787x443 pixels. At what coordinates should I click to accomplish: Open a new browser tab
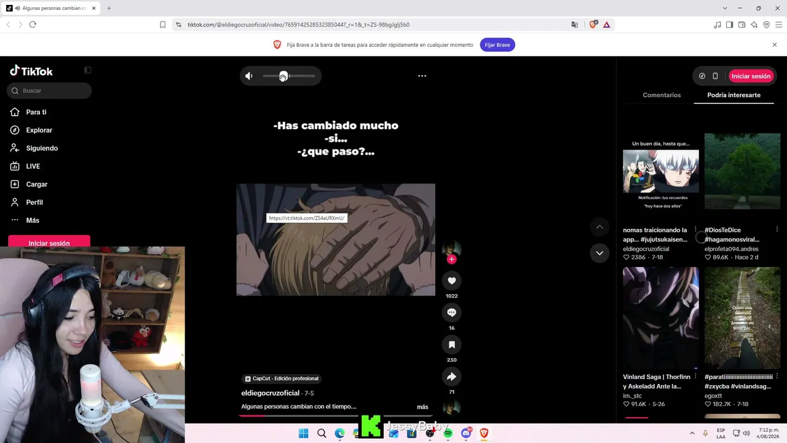109,8
